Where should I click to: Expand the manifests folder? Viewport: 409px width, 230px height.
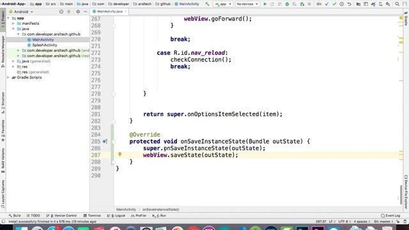click(x=13, y=24)
